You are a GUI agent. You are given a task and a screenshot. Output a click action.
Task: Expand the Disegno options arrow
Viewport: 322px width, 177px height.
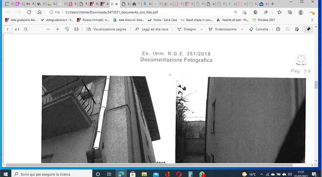click(202, 29)
